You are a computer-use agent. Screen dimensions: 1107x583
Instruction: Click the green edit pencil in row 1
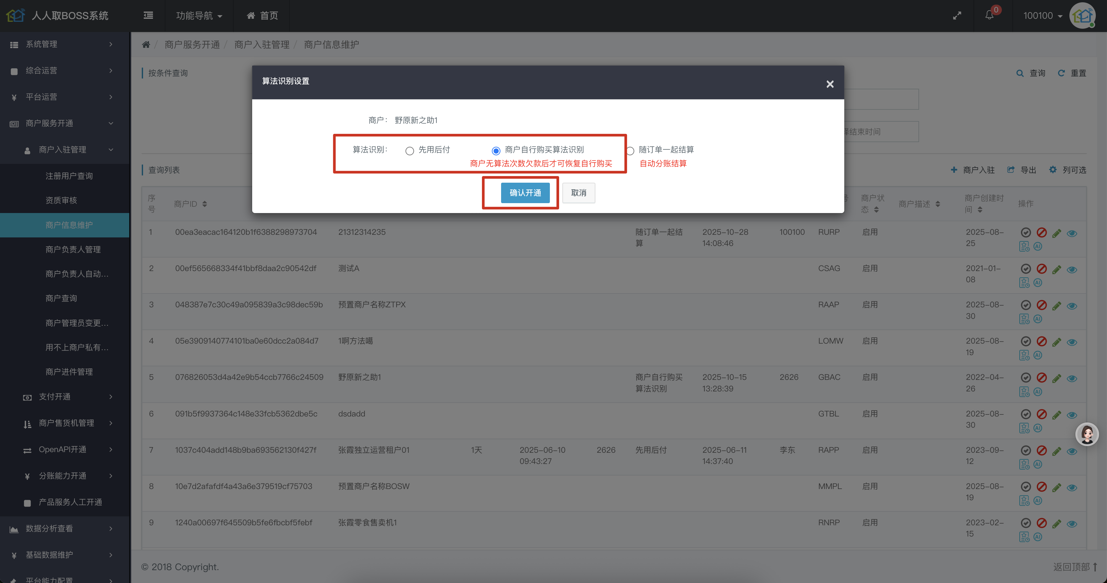click(x=1057, y=233)
